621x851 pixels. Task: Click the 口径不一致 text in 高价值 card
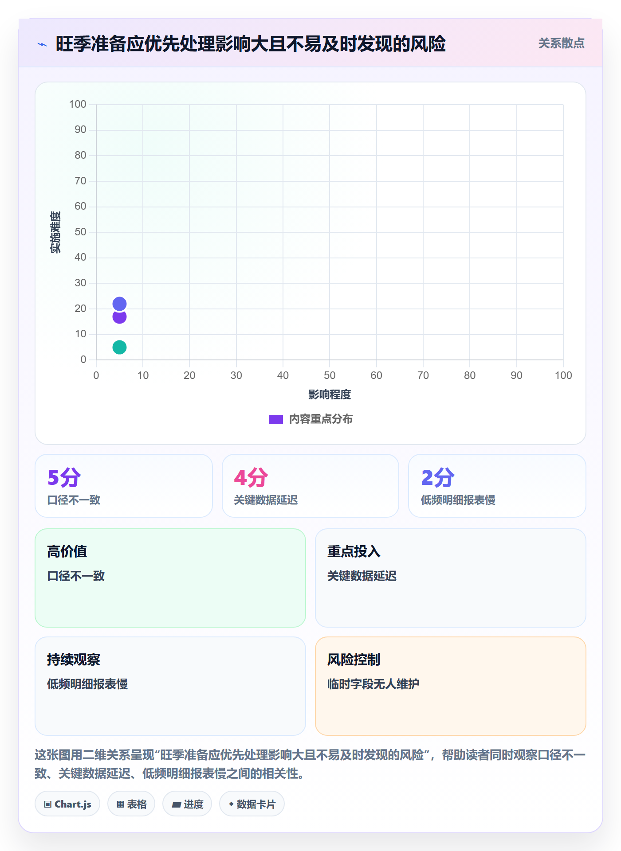click(x=76, y=576)
